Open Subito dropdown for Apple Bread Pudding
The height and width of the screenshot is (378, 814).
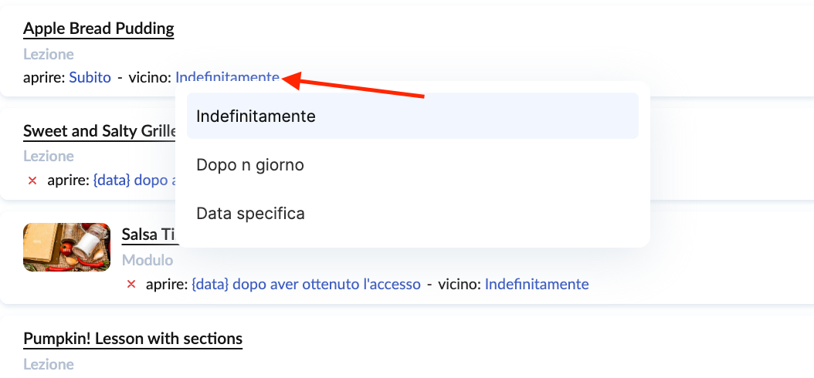(x=90, y=78)
